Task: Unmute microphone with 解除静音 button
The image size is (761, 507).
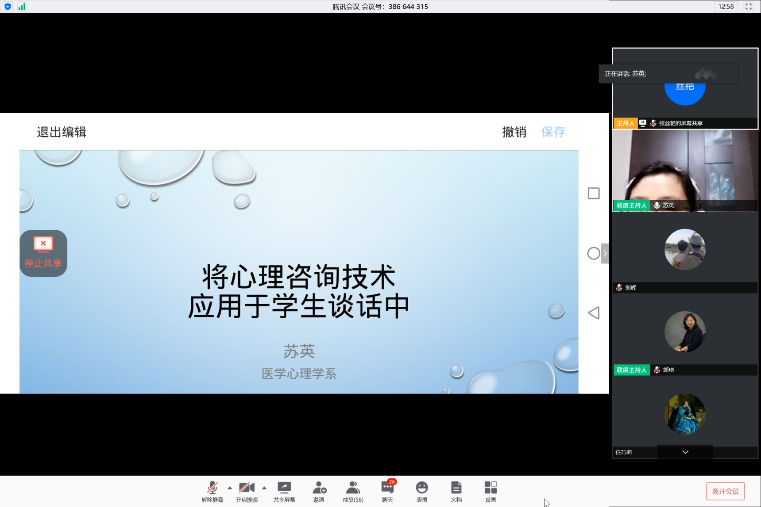Action: click(212, 491)
